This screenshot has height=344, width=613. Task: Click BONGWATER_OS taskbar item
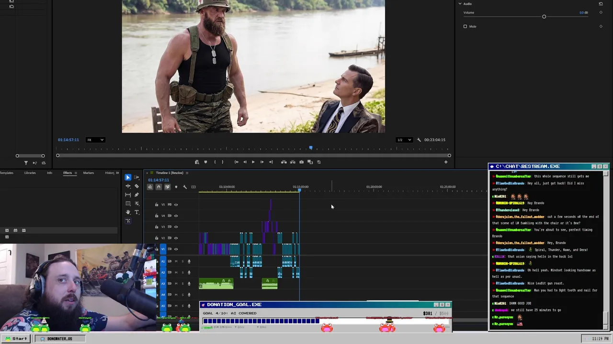click(59, 339)
